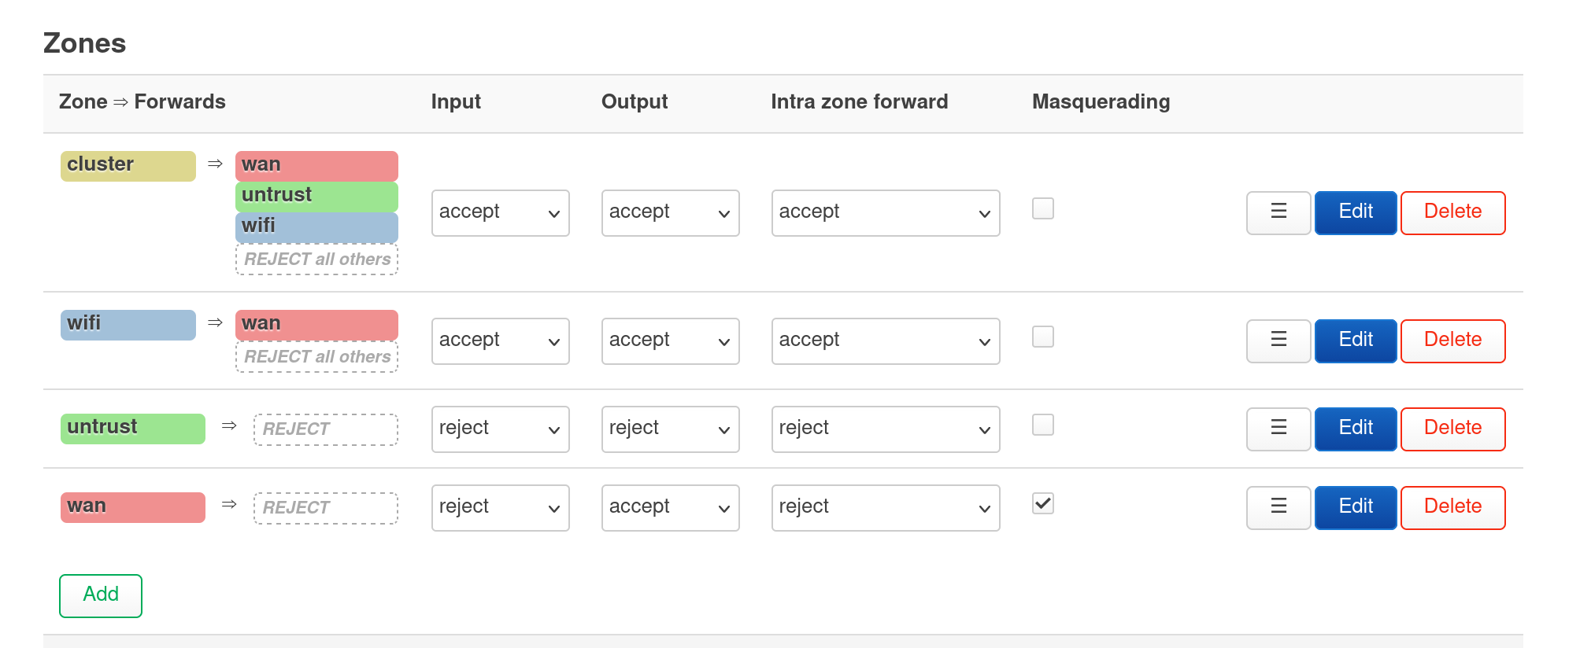
Task: Click Edit for the wan zone
Action: coord(1355,507)
